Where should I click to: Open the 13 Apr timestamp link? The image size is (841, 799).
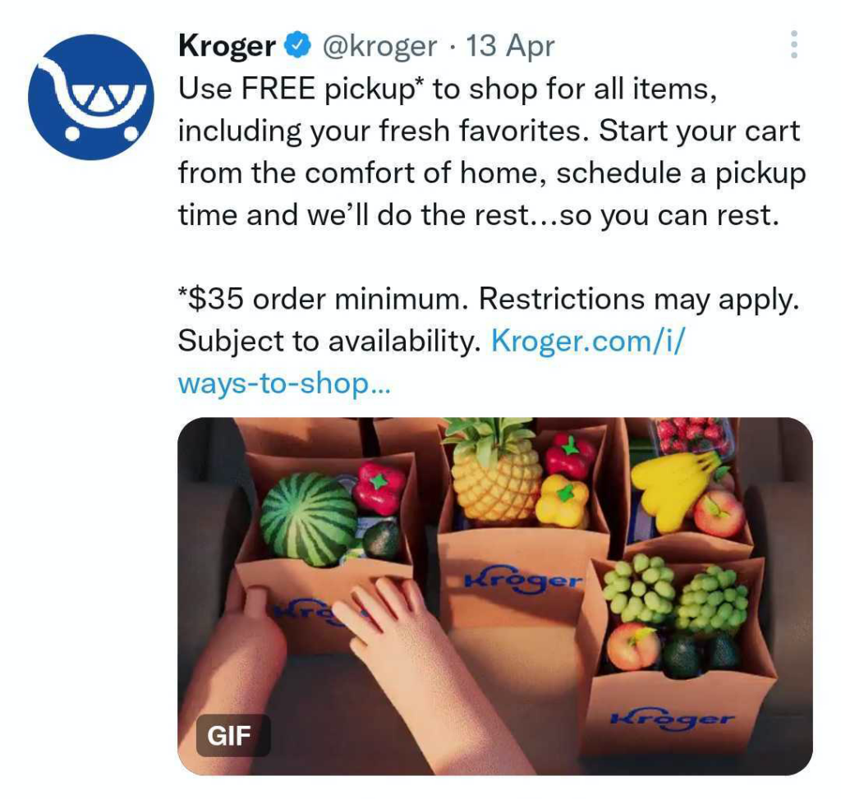[509, 46]
